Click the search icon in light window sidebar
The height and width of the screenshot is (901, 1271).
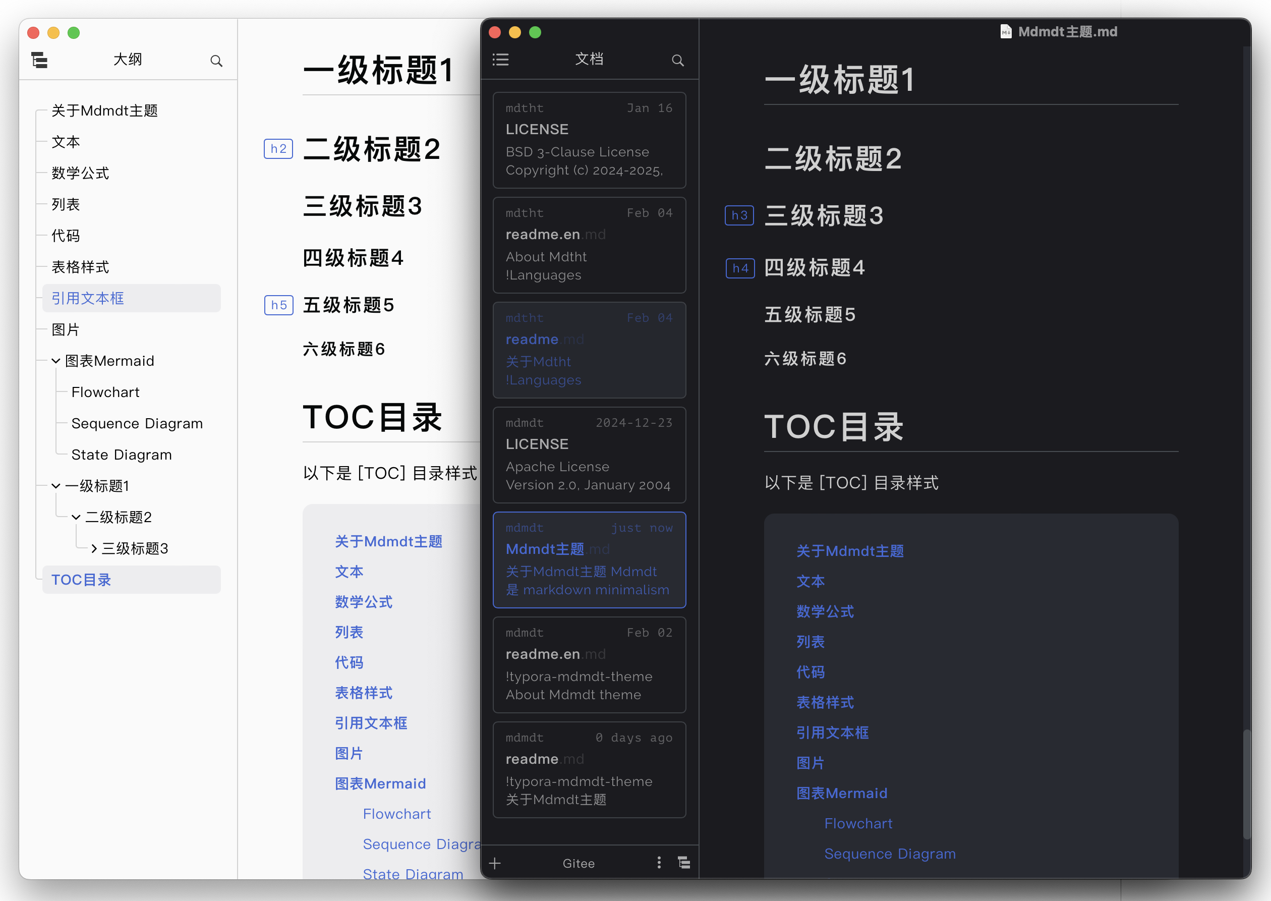tap(216, 61)
